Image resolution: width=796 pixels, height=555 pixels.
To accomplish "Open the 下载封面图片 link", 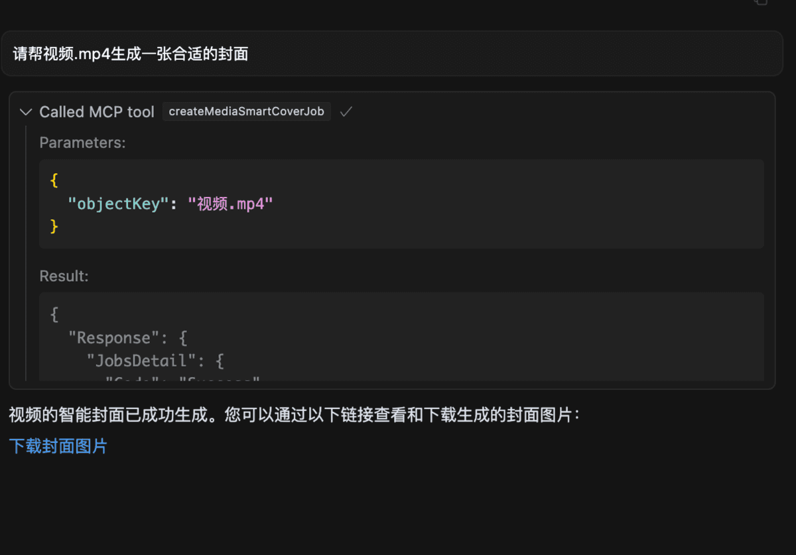I will 58,446.
